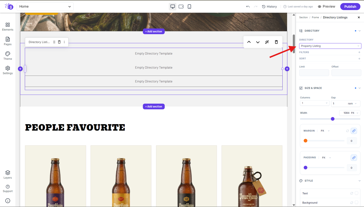Toggle the margin link-sides icon
This screenshot has height=207, width=364.
[x=354, y=131]
